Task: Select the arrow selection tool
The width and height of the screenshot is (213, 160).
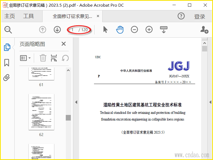Action: (x=105, y=30)
